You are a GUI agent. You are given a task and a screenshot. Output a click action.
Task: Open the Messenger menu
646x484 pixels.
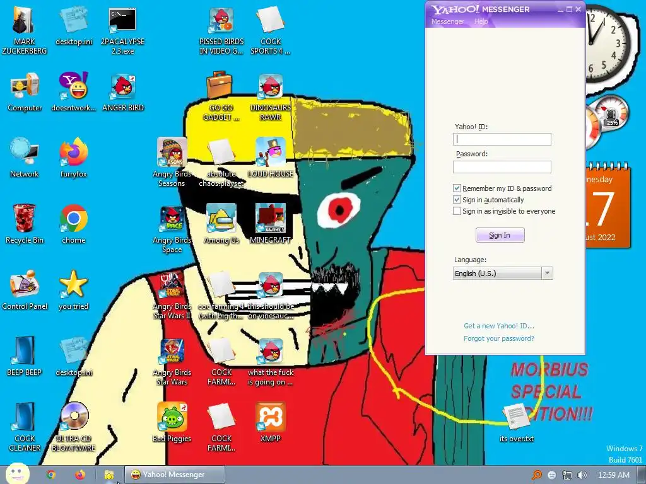click(x=448, y=21)
